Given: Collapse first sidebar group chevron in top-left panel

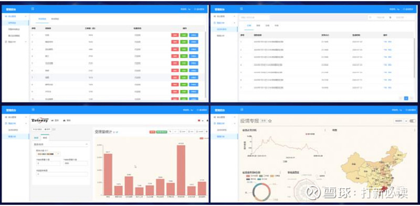Looking at the screenshot, I should pos(26,16).
